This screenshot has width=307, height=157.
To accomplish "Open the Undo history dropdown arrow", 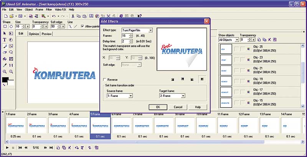I will (58, 16).
